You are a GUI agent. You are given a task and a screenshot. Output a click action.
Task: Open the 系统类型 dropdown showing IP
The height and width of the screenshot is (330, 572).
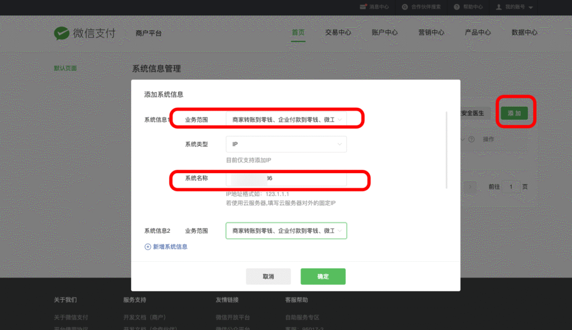pos(286,144)
